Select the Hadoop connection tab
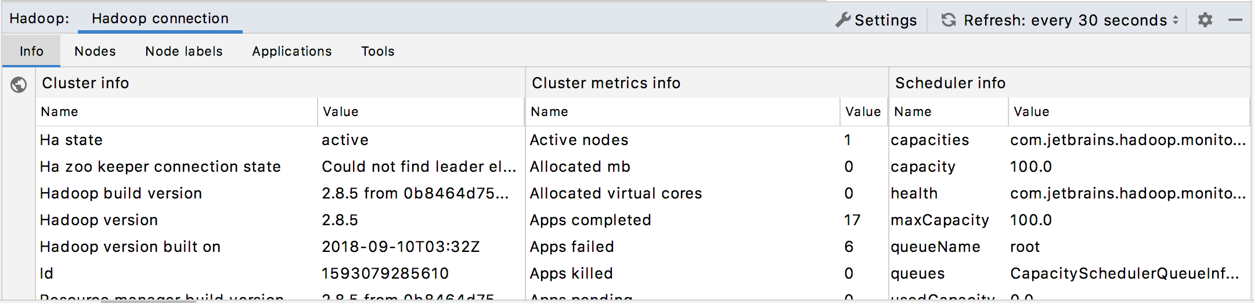1254x303 pixels. point(160,19)
